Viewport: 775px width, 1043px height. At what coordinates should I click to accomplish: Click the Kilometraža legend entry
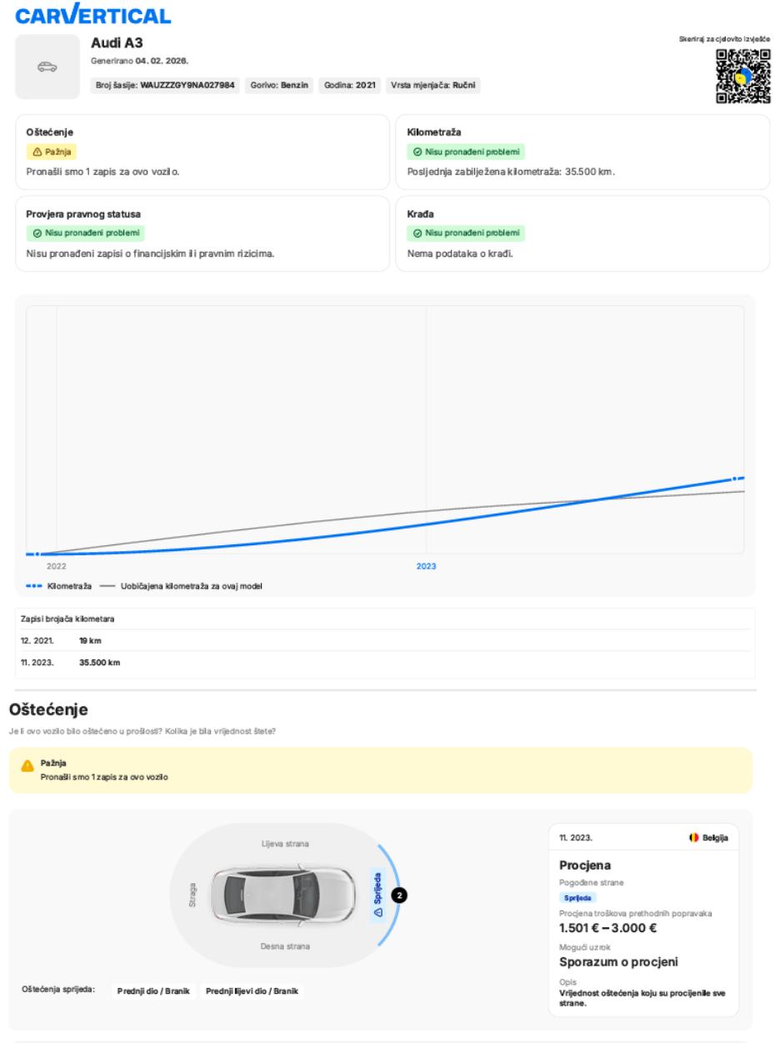[58, 586]
